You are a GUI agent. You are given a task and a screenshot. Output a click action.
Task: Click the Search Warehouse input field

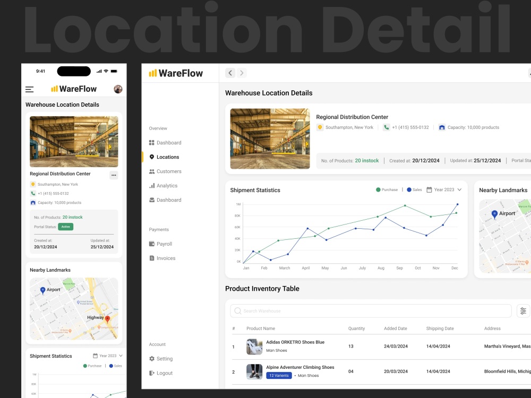371,311
